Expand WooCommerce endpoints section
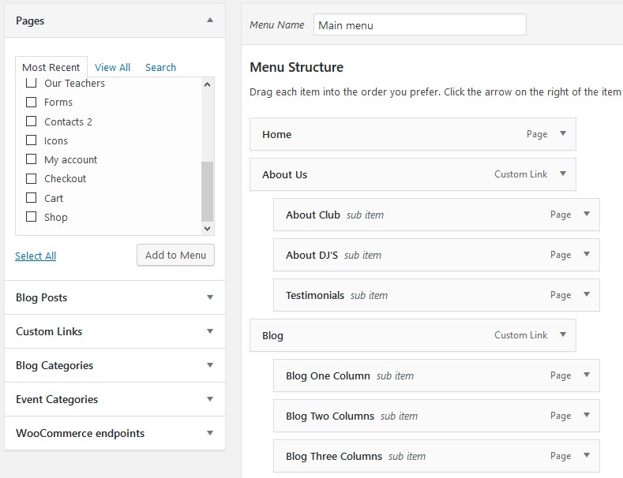This screenshot has height=478, width=623. [114, 433]
